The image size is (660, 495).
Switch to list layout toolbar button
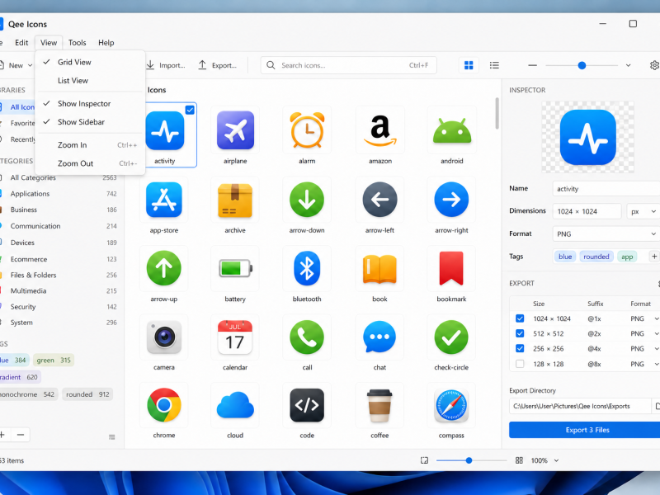coord(494,65)
